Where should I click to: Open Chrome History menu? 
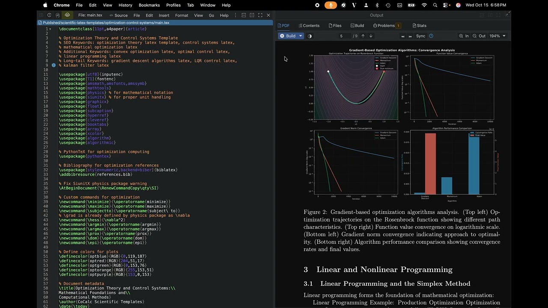(125, 5)
